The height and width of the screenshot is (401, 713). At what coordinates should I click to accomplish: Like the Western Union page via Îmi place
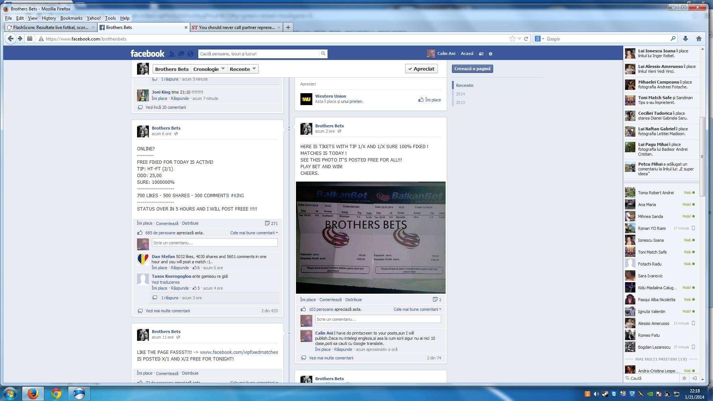coord(430,100)
